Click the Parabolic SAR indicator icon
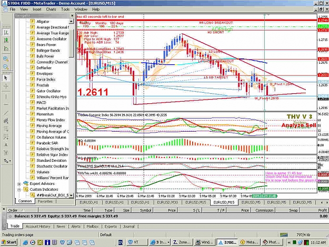 32,143
